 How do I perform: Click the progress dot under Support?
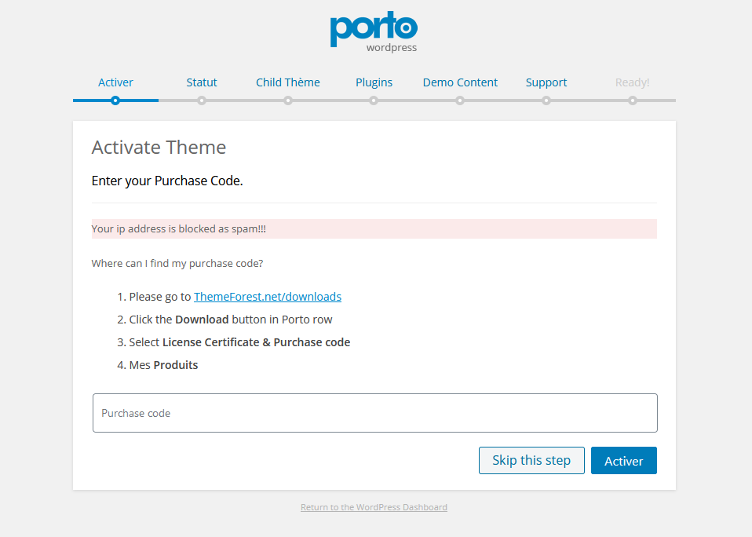click(x=546, y=100)
